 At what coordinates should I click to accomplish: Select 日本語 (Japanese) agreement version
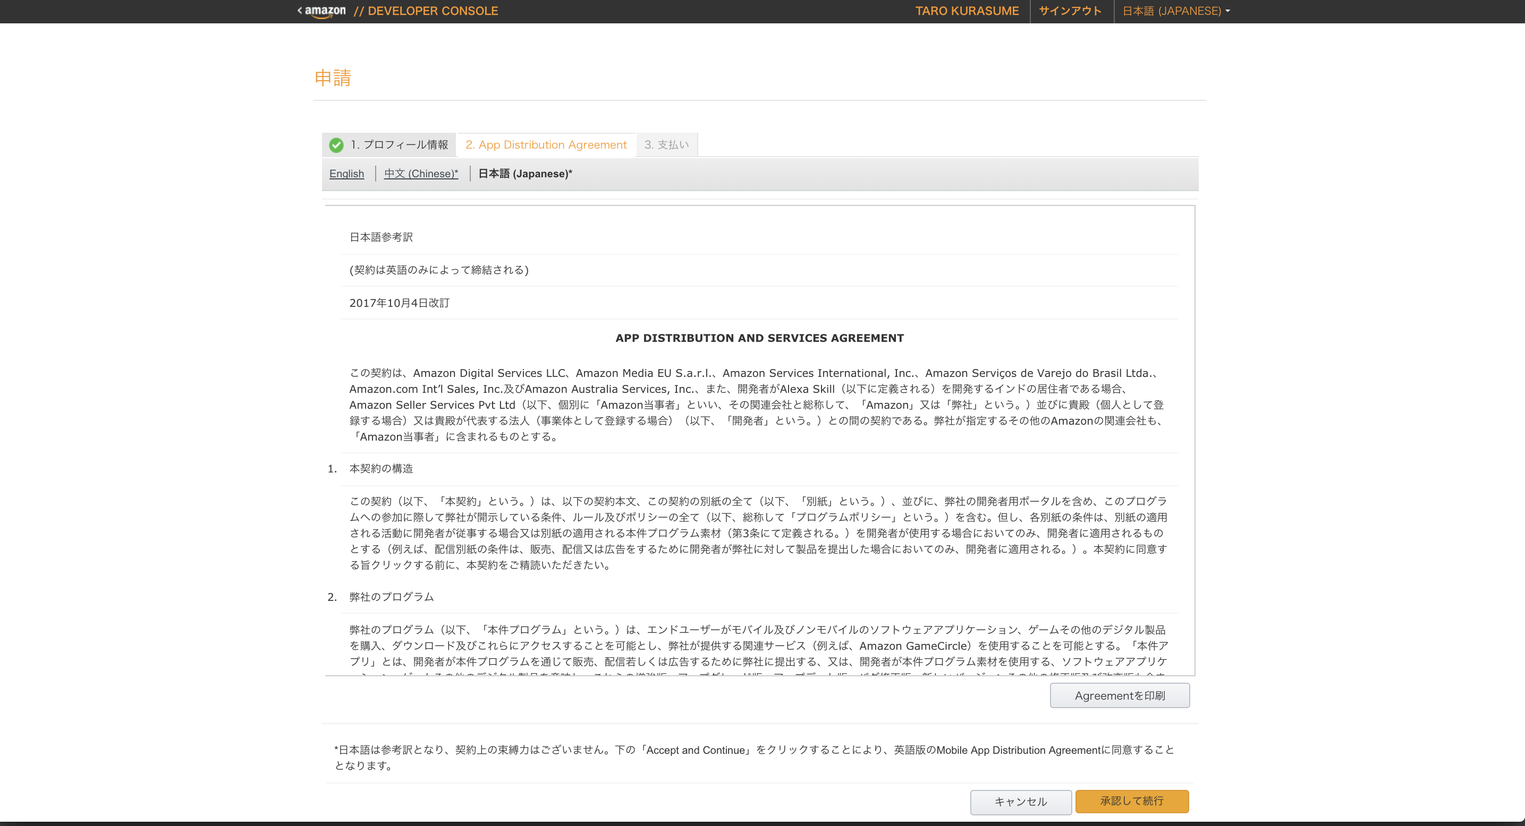click(x=524, y=174)
